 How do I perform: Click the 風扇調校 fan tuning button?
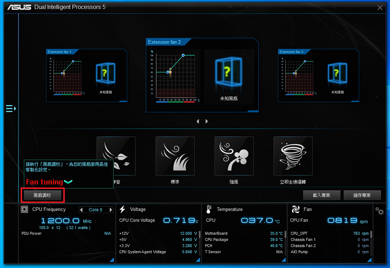[x=42, y=195]
